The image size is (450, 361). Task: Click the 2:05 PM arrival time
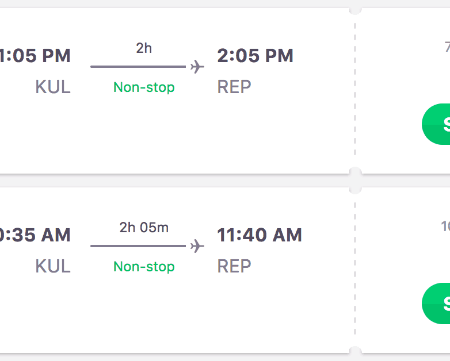tap(255, 56)
